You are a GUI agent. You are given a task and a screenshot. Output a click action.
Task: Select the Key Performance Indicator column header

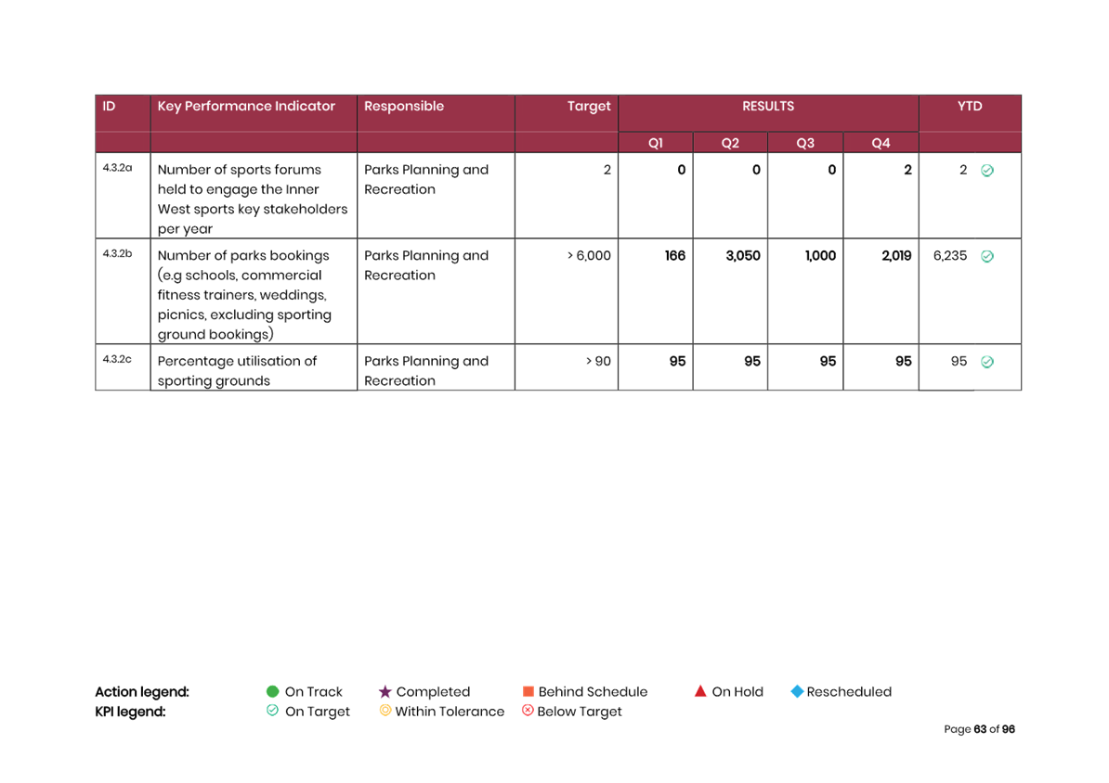click(x=246, y=106)
